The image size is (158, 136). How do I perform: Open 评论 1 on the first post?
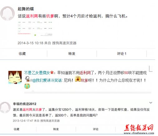(x=122, y=54)
